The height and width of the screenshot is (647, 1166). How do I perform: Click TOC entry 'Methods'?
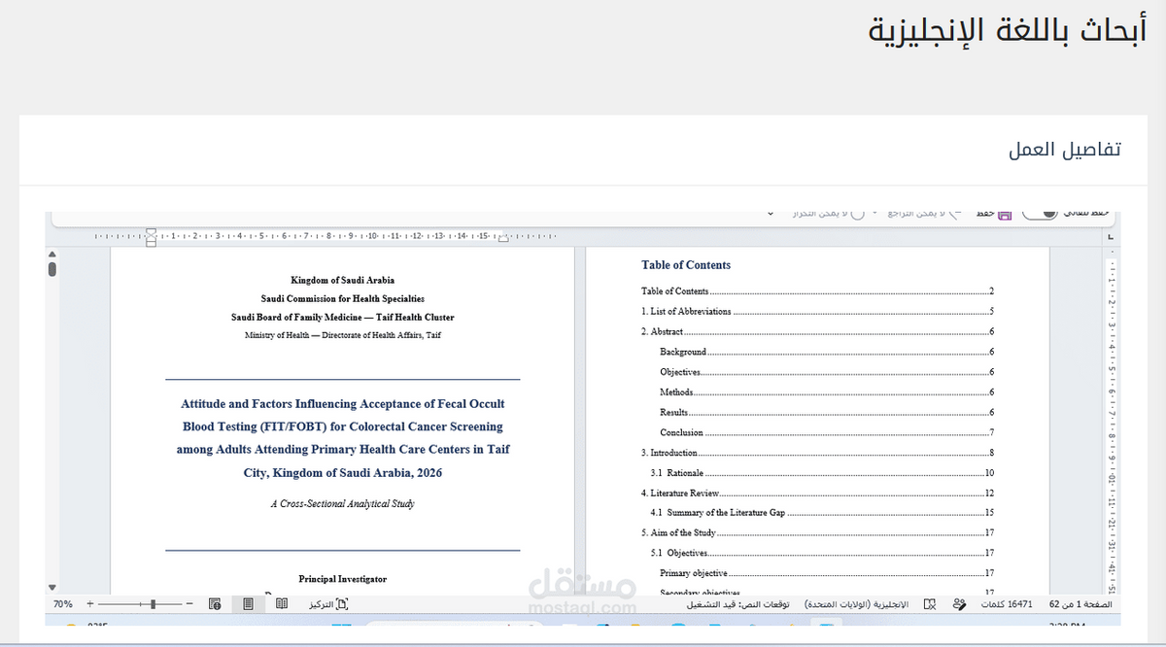coord(676,392)
